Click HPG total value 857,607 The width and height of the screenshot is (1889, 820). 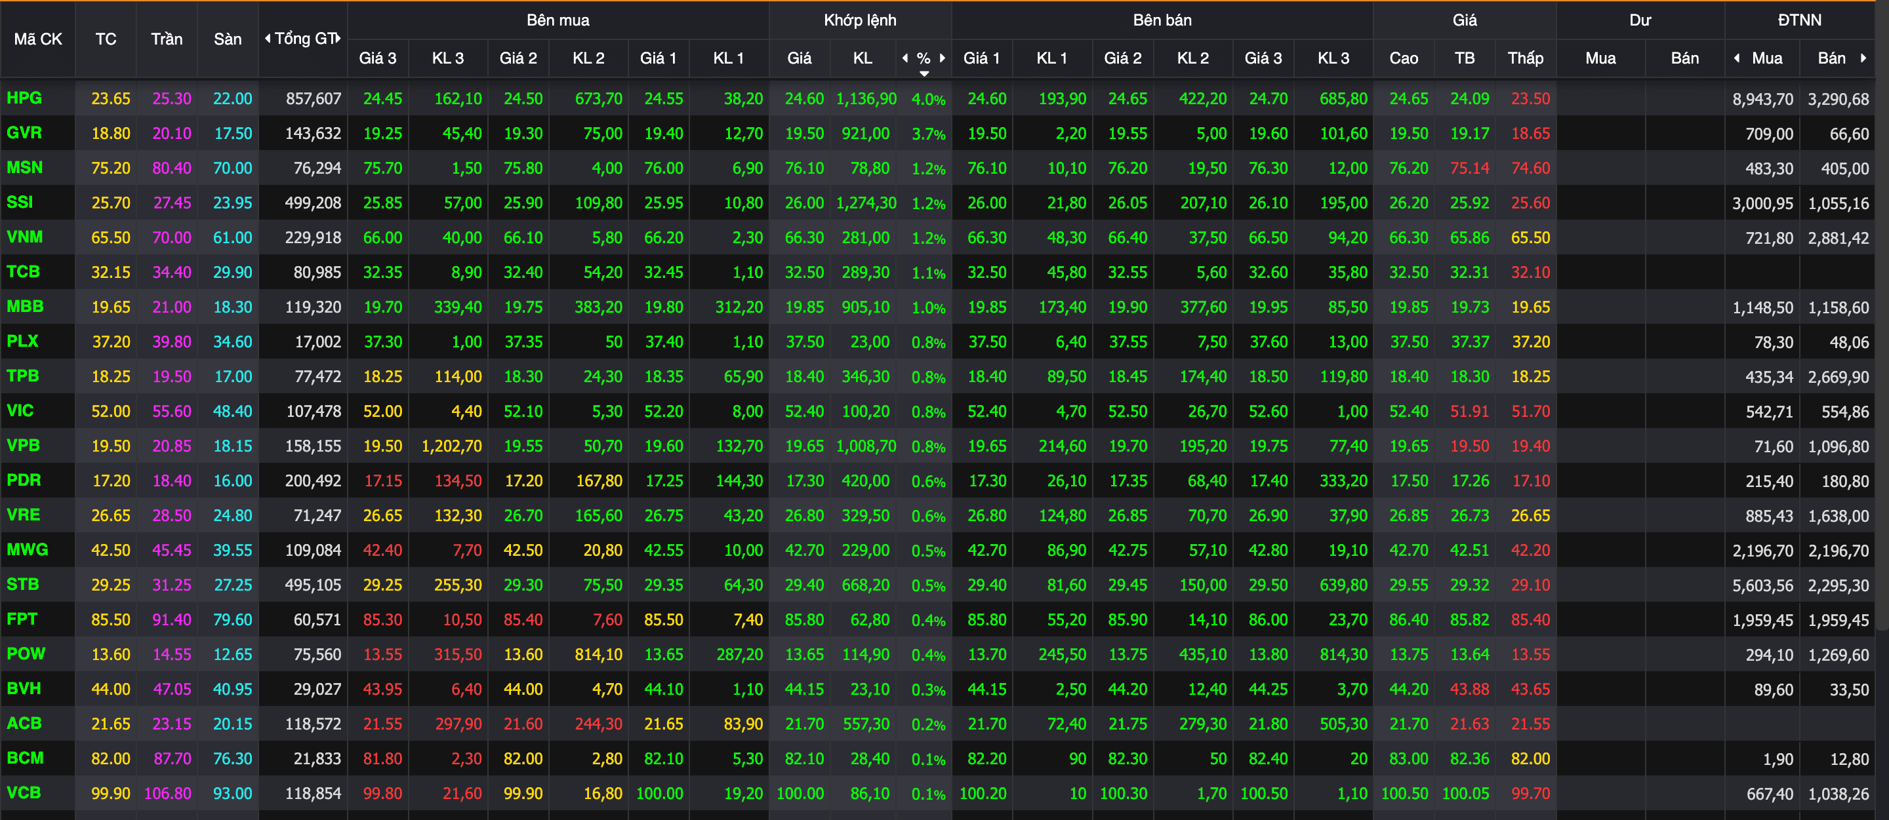click(x=313, y=98)
